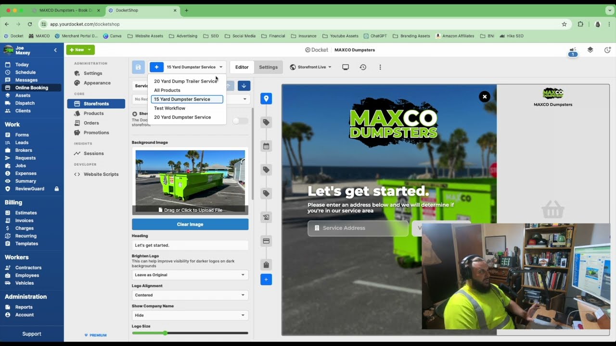Choose All Products from the list
Viewport: 616px width, 346px height.
click(167, 90)
